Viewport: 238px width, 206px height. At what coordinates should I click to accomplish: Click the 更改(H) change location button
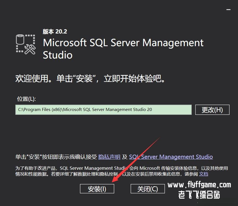tap(212, 110)
